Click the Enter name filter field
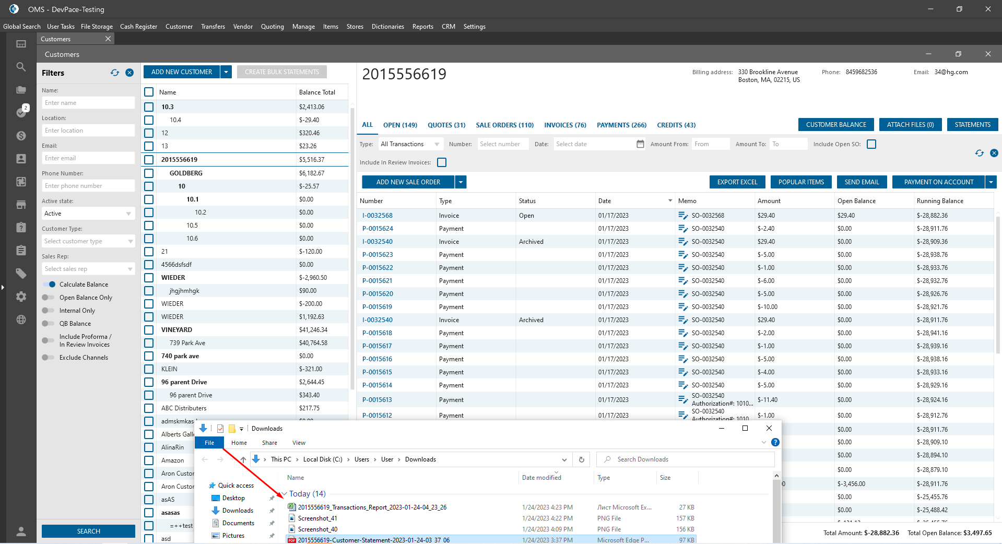 (88, 103)
